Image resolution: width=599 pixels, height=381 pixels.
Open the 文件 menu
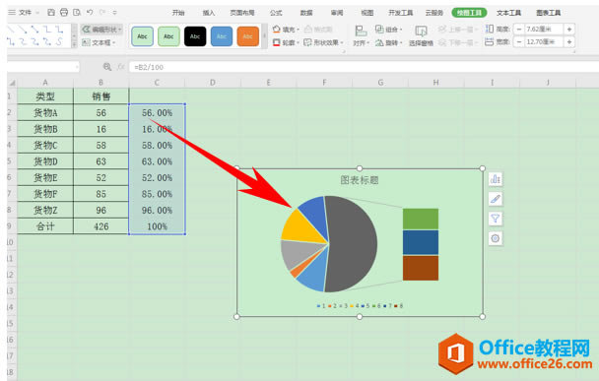coord(26,13)
